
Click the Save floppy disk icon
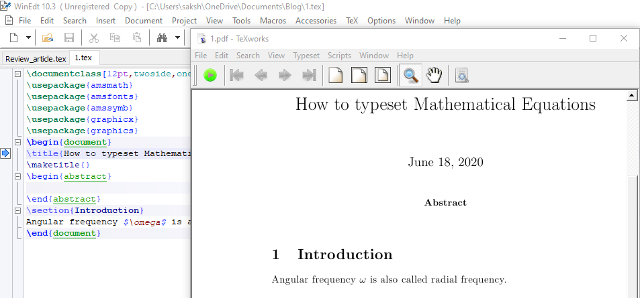[x=69, y=38]
